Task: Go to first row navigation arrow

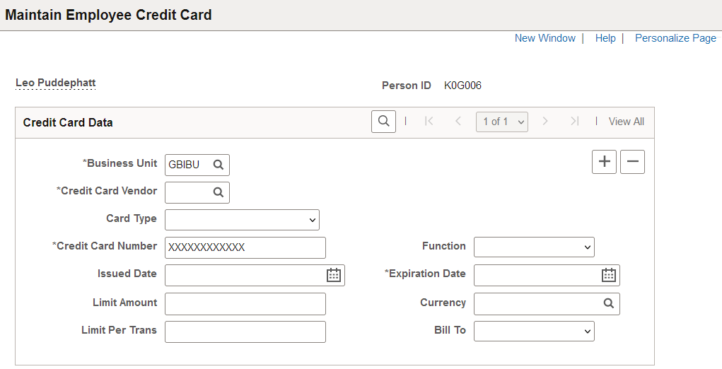Action: point(429,122)
